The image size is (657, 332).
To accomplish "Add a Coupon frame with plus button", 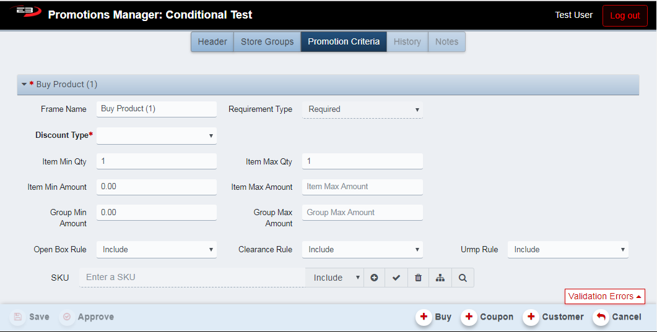I will [x=488, y=317].
